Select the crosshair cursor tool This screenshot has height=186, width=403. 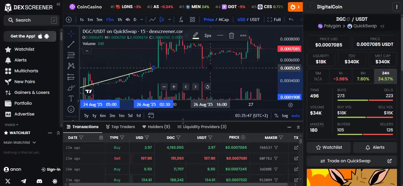click(x=71, y=34)
